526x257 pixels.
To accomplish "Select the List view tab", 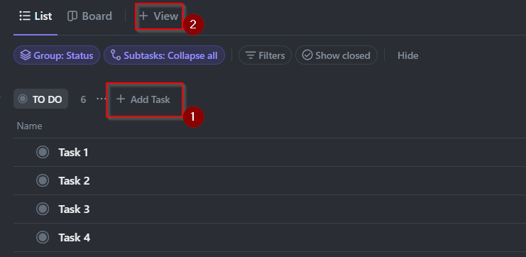I will tap(35, 16).
